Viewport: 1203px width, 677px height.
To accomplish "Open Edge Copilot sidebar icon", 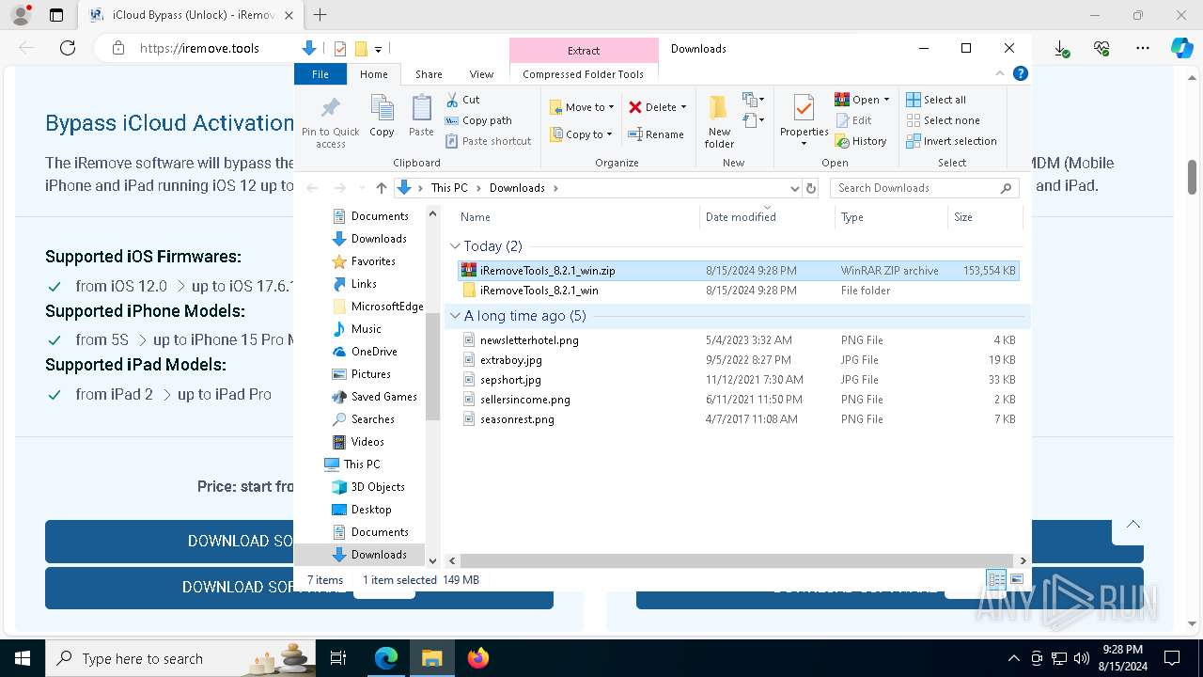I will pos(1181,48).
